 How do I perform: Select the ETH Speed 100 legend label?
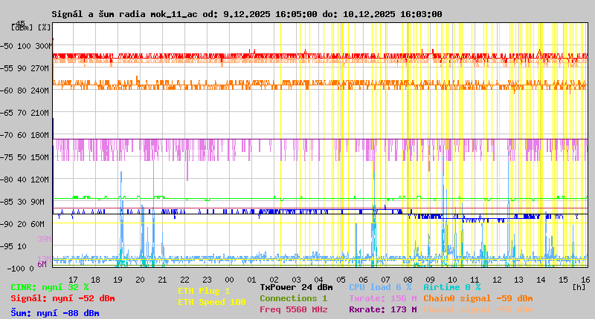click(211, 302)
